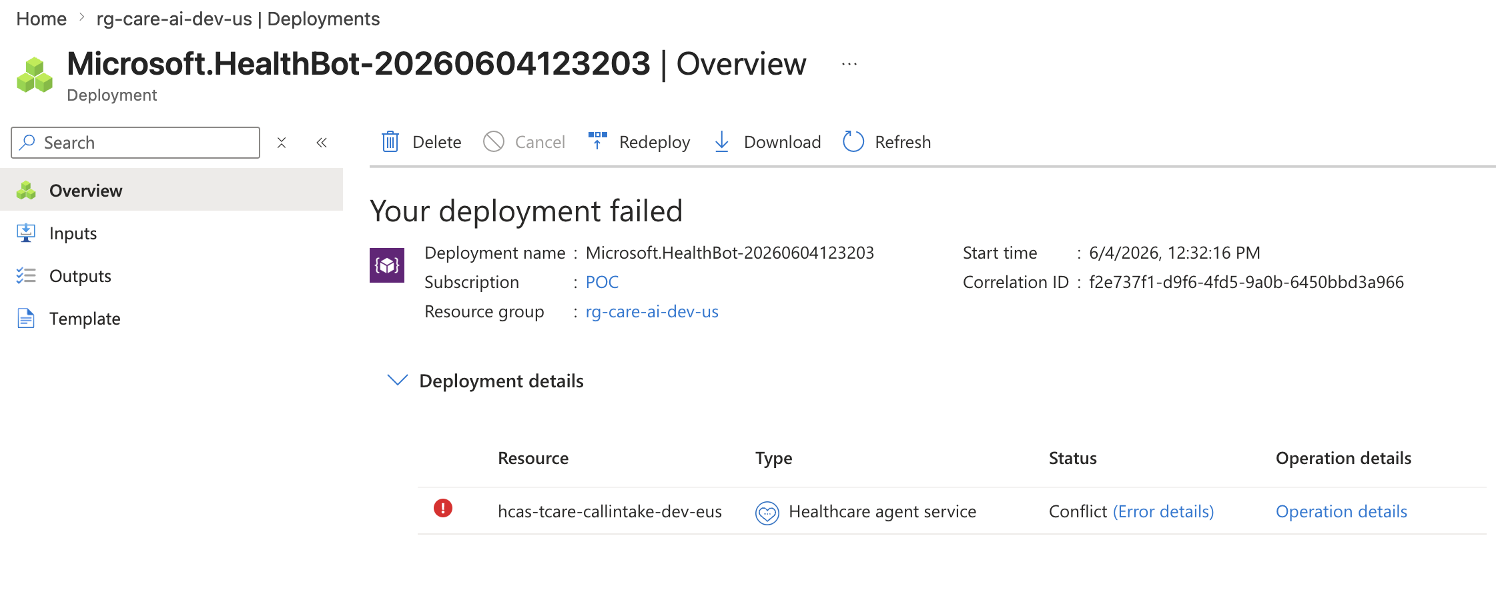This screenshot has width=1496, height=600.
Task: Click the Redeploy button label
Action: click(655, 143)
